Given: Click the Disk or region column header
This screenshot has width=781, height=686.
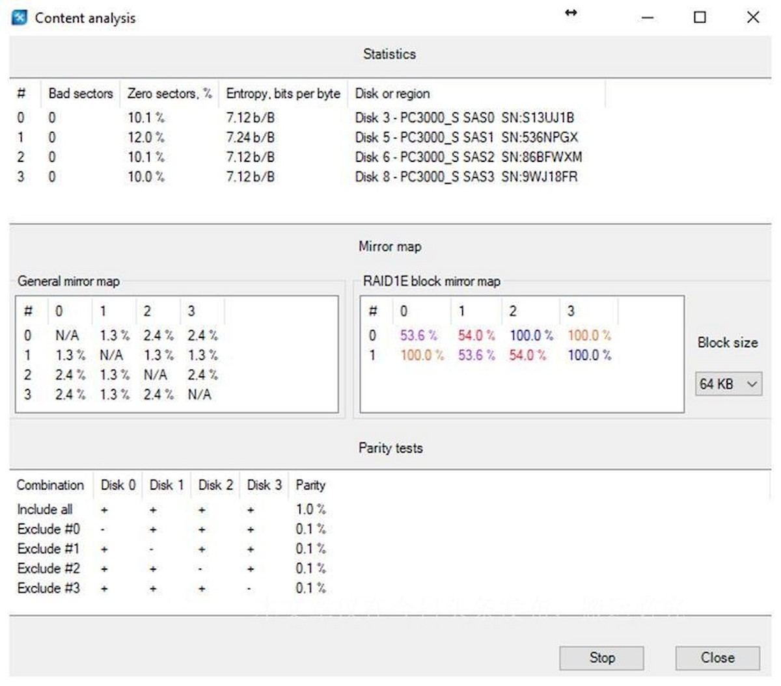Looking at the screenshot, I should pos(392,94).
